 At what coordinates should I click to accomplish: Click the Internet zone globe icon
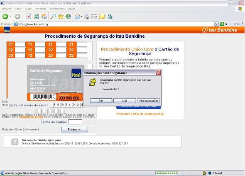point(210,173)
